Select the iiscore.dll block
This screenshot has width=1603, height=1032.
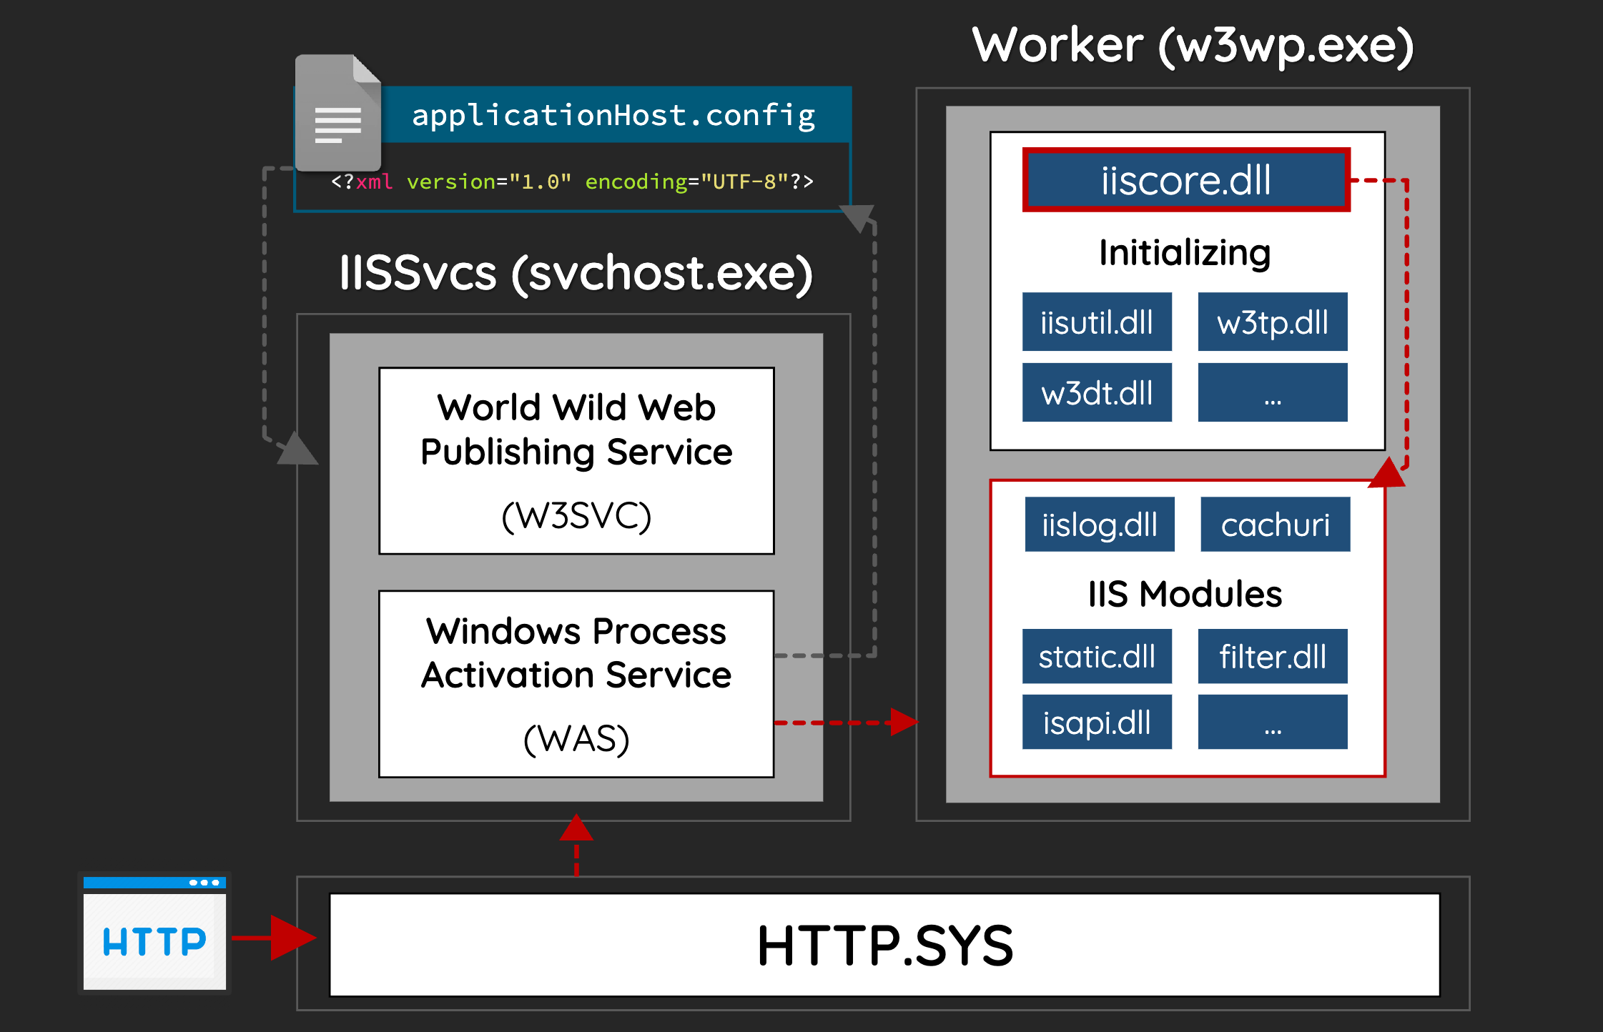pos(1186,179)
